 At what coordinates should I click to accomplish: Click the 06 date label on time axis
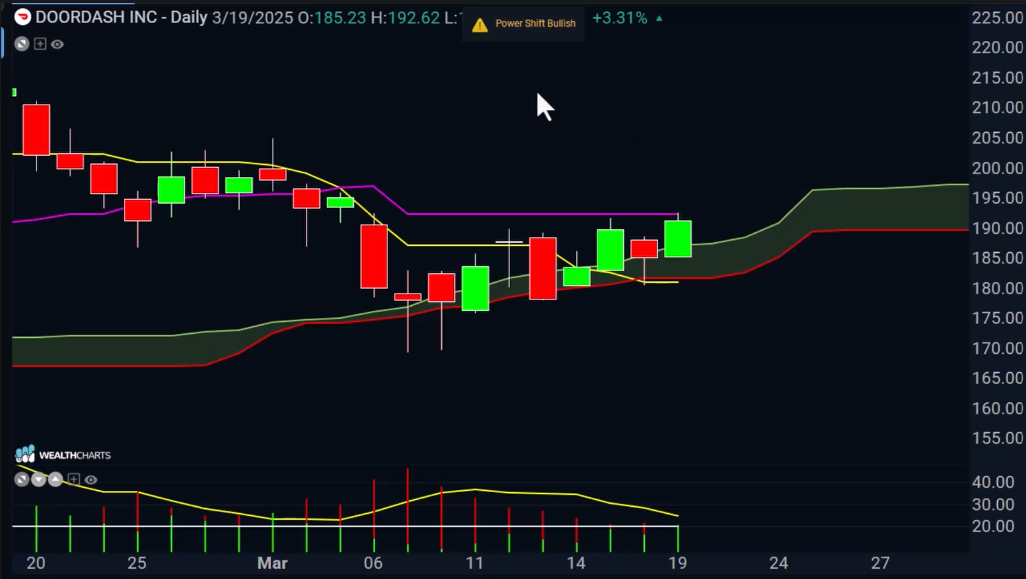(373, 563)
